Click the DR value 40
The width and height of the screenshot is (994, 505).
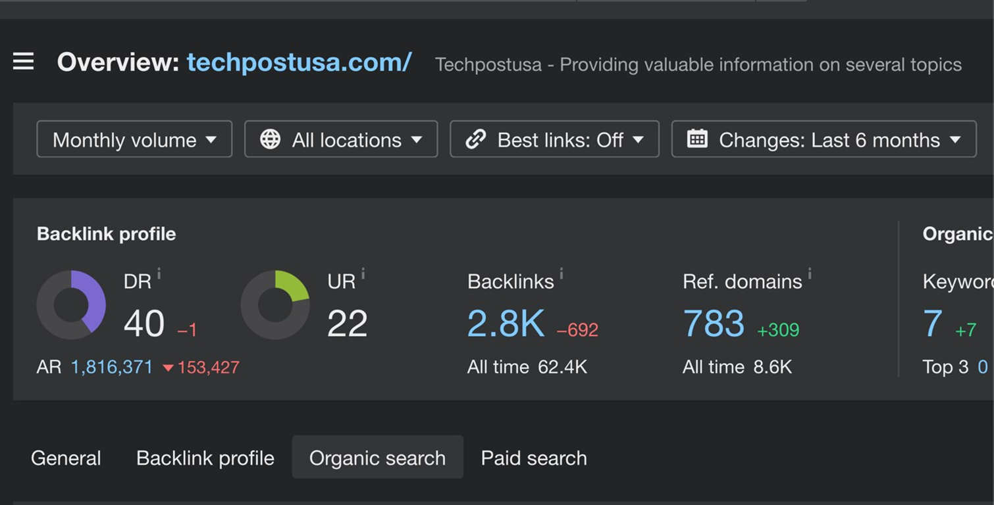coord(144,324)
